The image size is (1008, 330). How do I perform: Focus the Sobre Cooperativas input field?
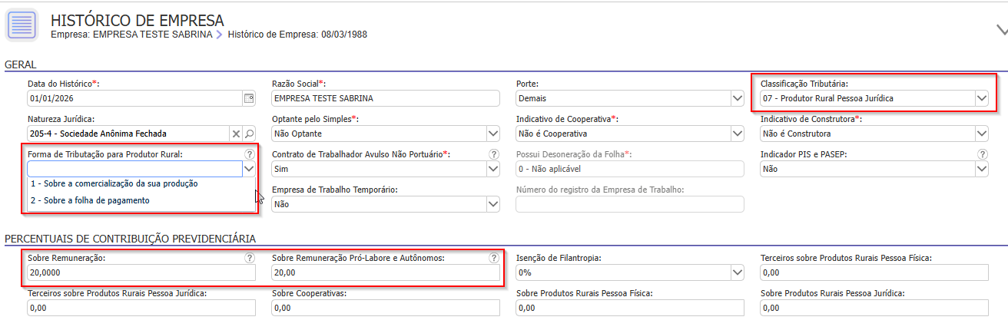pyautogui.click(x=386, y=308)
